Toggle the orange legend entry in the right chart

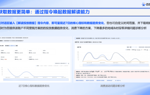[146, 50]
